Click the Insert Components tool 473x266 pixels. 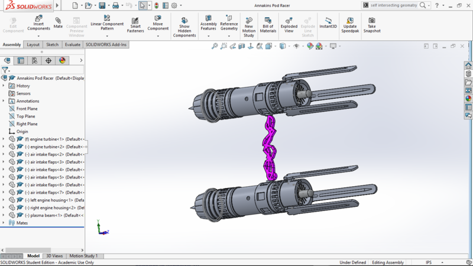pos(38,23)
